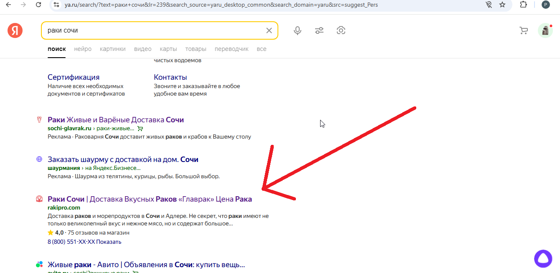Click the ad-blocker icon in the address bar

tap(489, 5)
